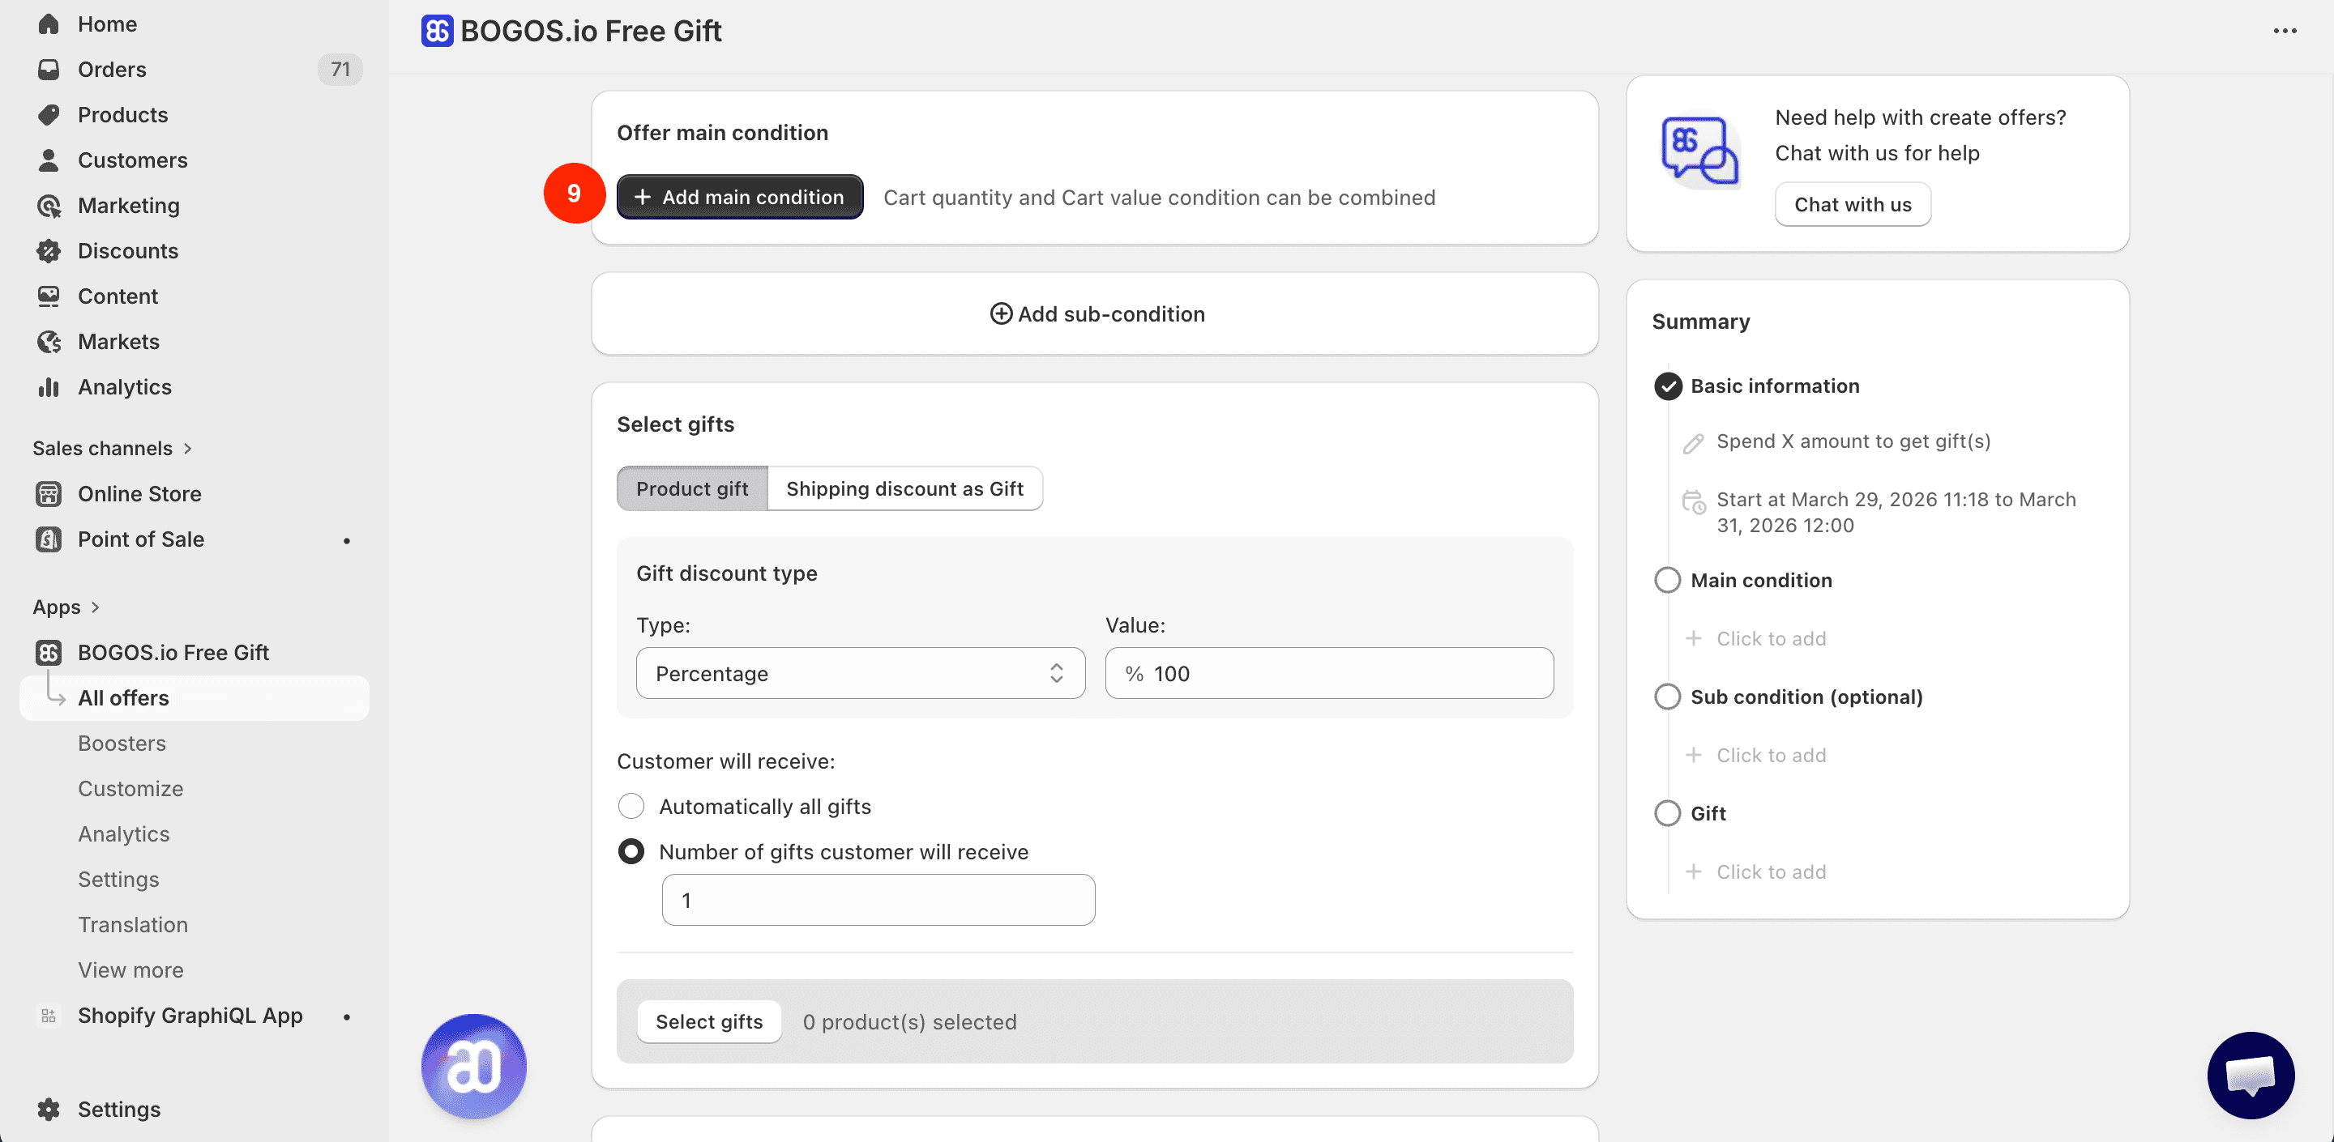
Task: Click the Marketing target icon
Action: [x=49, y=206]
